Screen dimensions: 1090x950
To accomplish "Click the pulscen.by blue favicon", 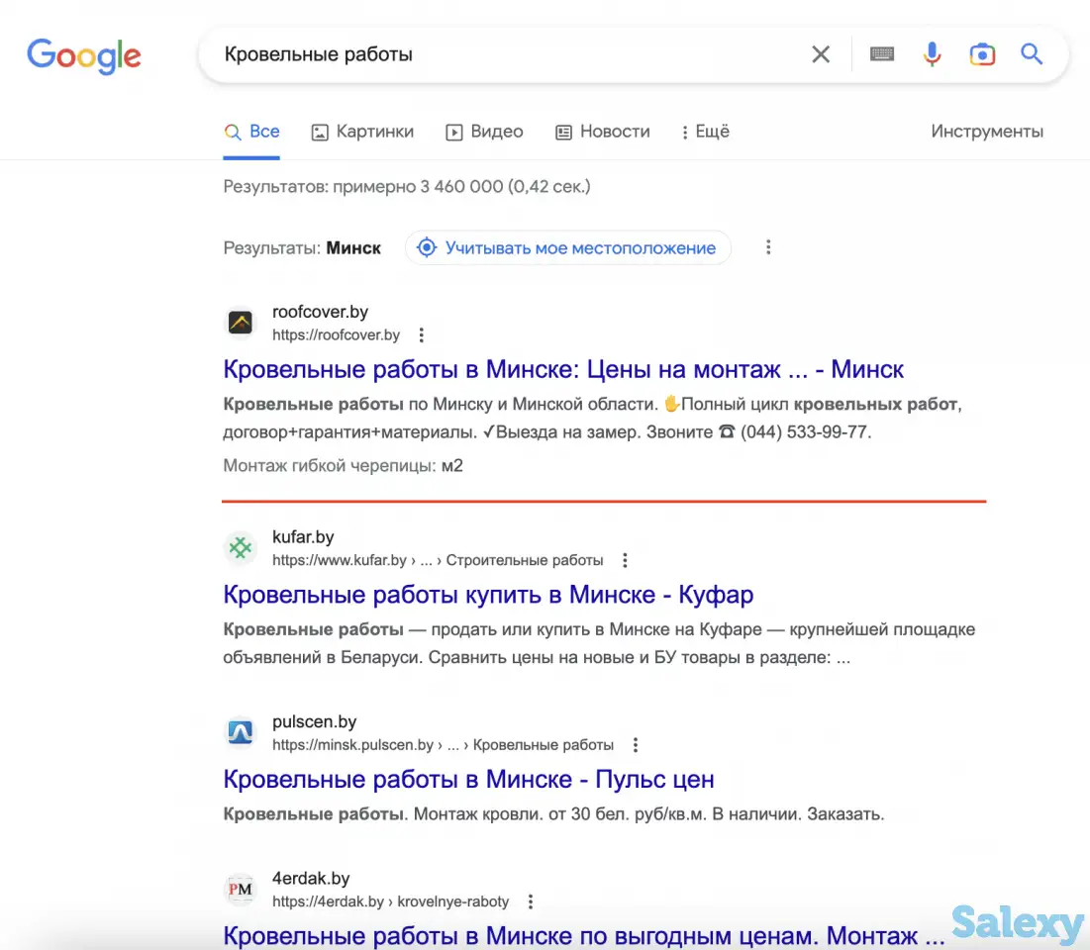I will pyautogui.click(x=240, y=732).
